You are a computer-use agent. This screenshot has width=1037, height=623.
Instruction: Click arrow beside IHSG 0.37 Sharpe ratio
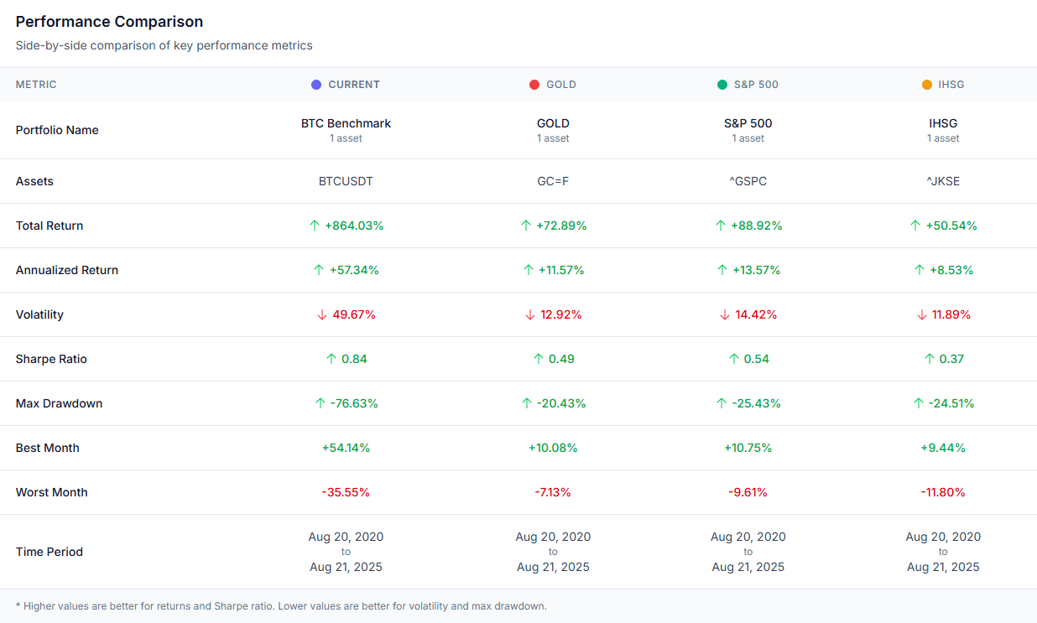coord(929,359)
